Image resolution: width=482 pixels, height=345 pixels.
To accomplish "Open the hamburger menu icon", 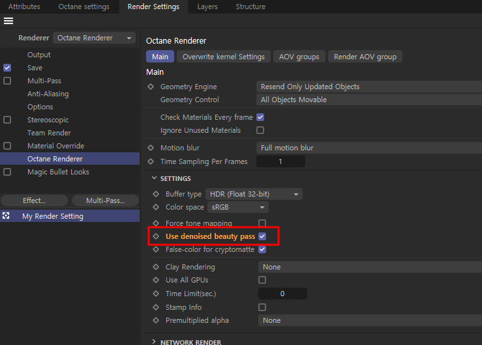I will 8,21.
